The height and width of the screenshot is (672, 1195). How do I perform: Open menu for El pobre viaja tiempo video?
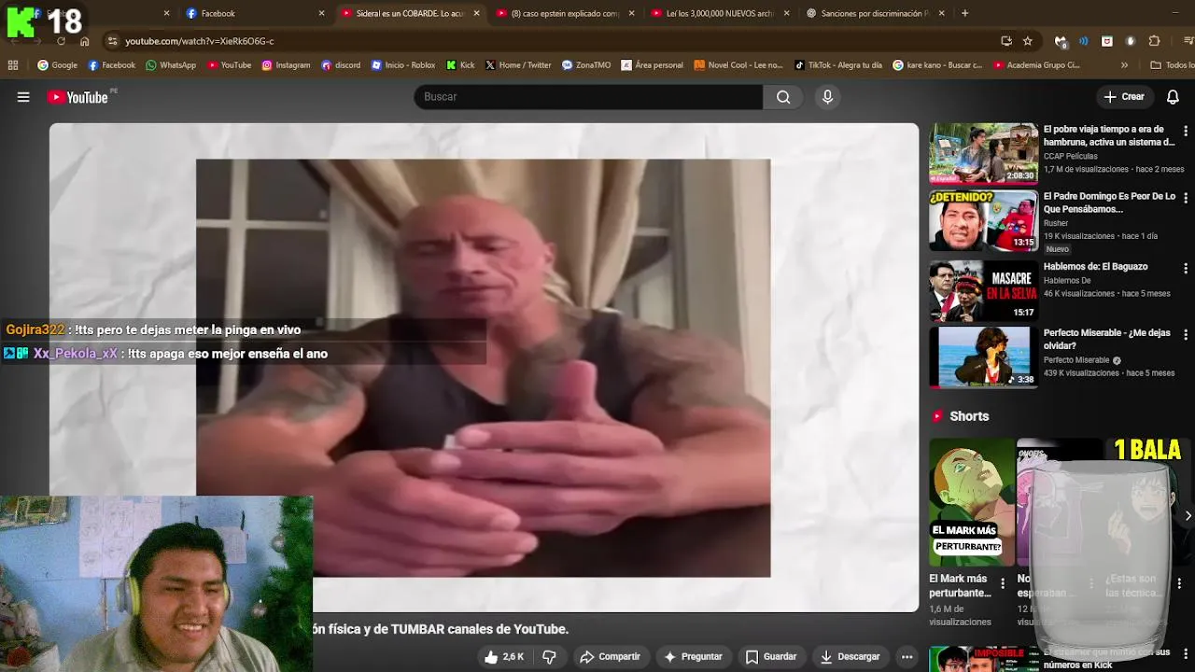point(1186,132)
